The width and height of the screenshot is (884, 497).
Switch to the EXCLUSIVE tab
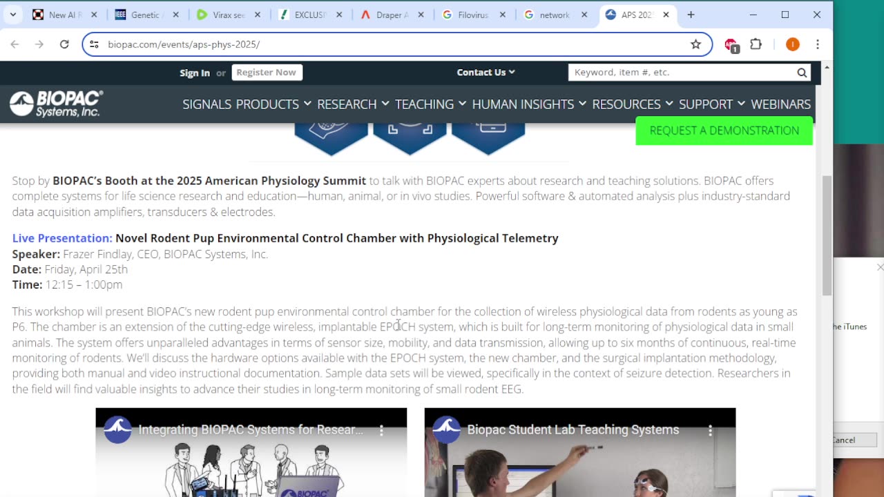309,14
